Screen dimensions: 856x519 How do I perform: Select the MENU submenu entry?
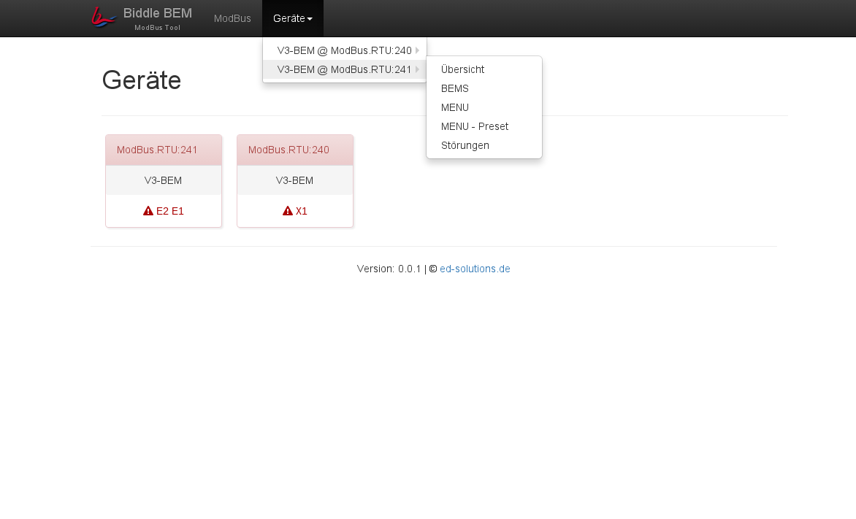coord(484,107)
